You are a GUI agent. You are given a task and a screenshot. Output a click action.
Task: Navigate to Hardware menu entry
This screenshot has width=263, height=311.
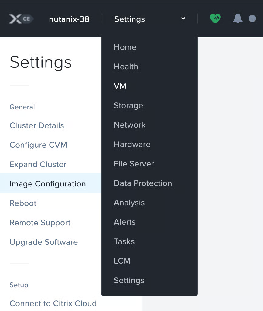(132, 144)
